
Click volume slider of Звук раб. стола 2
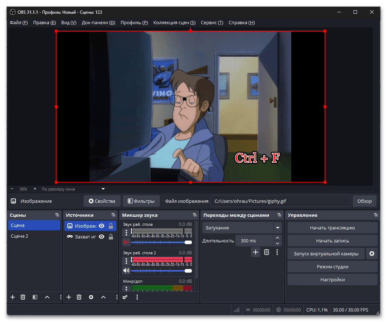(x=161, y=271)
